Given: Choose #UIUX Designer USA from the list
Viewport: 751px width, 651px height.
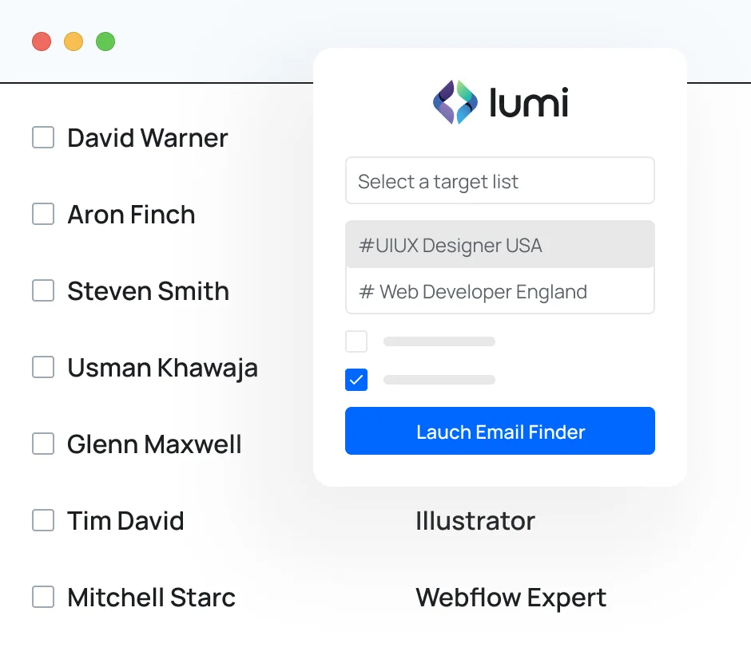Looking at the screenshot, I should click(499, 245).
